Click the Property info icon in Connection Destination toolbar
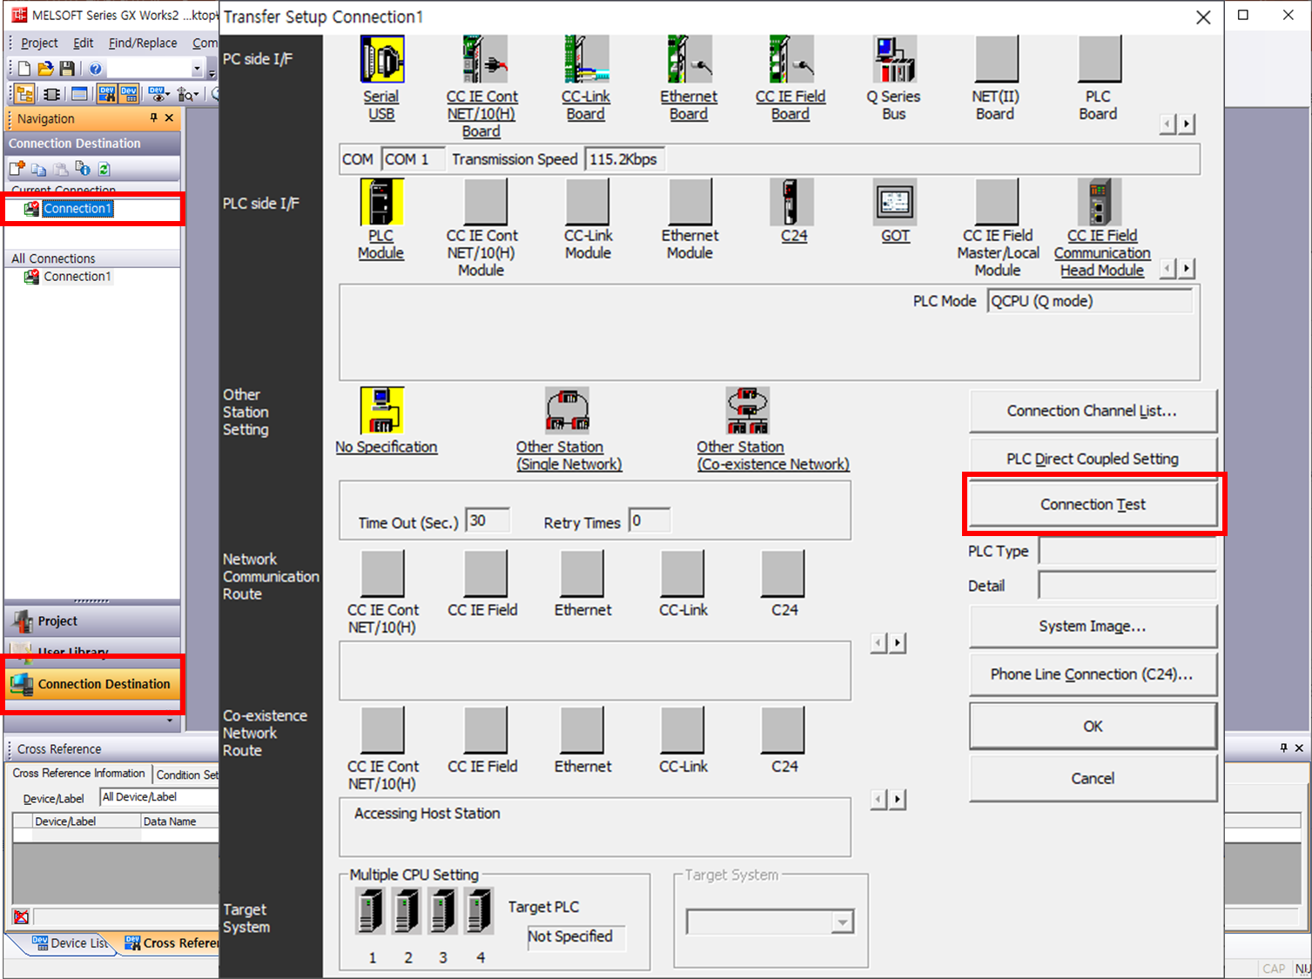 pos(83,169)
